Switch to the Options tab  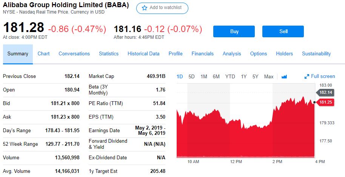(259, 53)
